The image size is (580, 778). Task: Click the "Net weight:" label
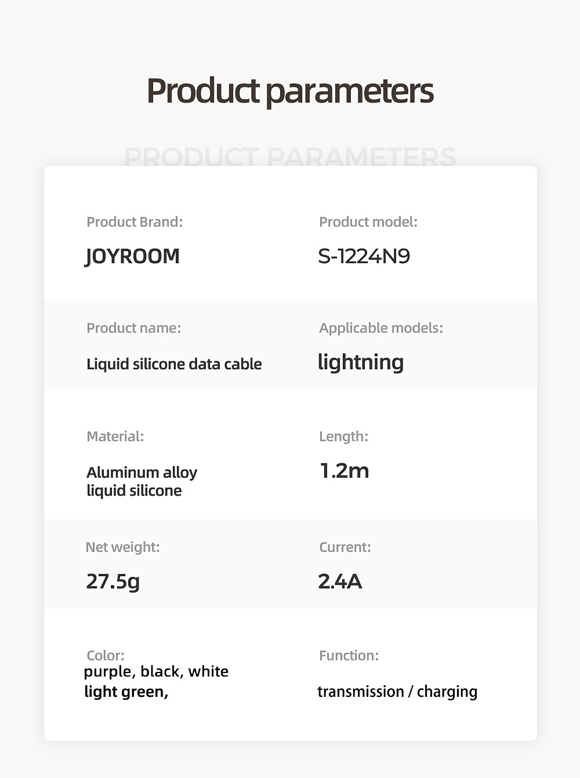tap(122, 547)
